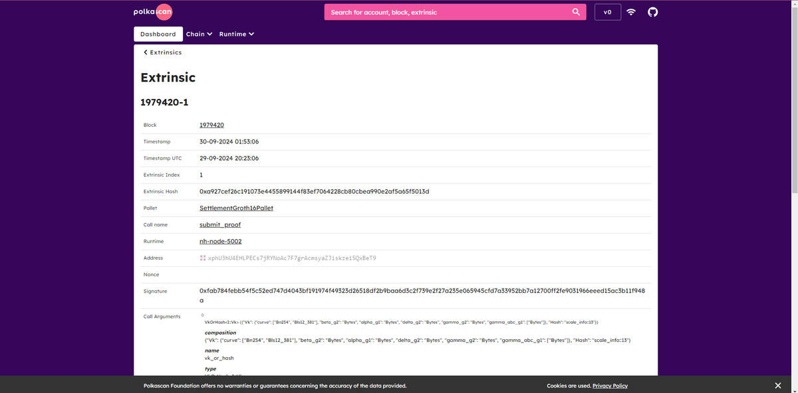Image resolution: width=798 pixels, height=393 pixels.
Task: Click the address identicon beside the address
Action: coord(203,258)
